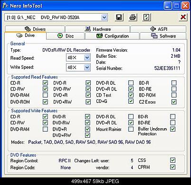Viewport: 191px width, 185px height.
Task: Toggle DVD+R checkbox under Read Features
Action: [88, 95]
